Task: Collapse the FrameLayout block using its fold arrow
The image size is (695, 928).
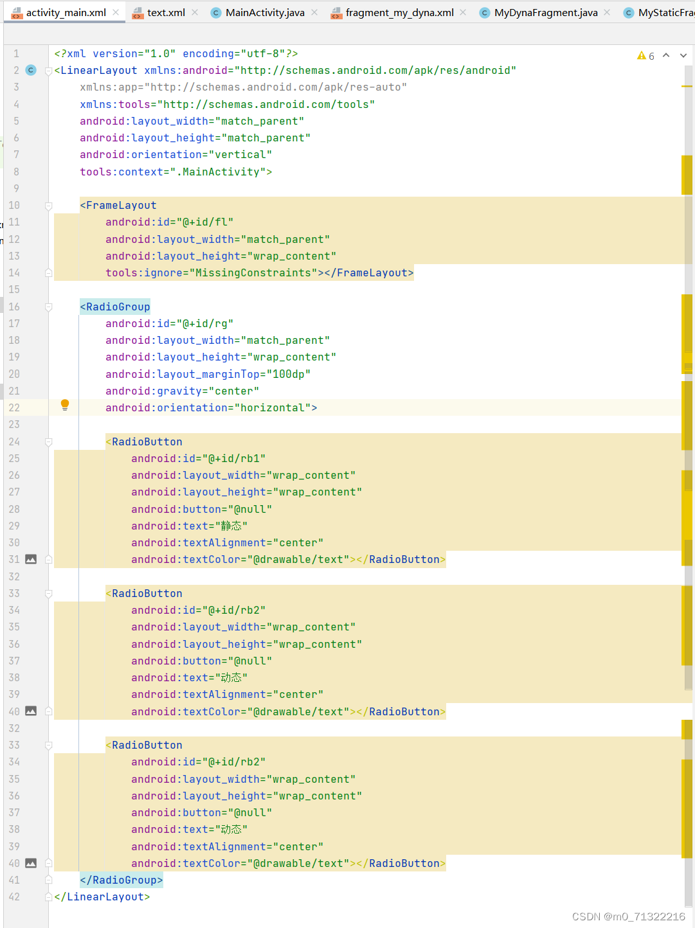Action: click(x=48, y=204)
